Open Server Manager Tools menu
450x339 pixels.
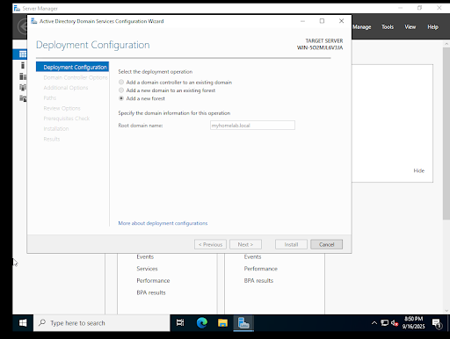coord(388,27)
